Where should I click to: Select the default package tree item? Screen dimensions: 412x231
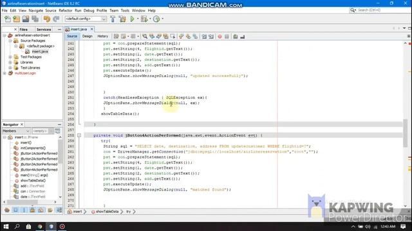click(41, 46)
